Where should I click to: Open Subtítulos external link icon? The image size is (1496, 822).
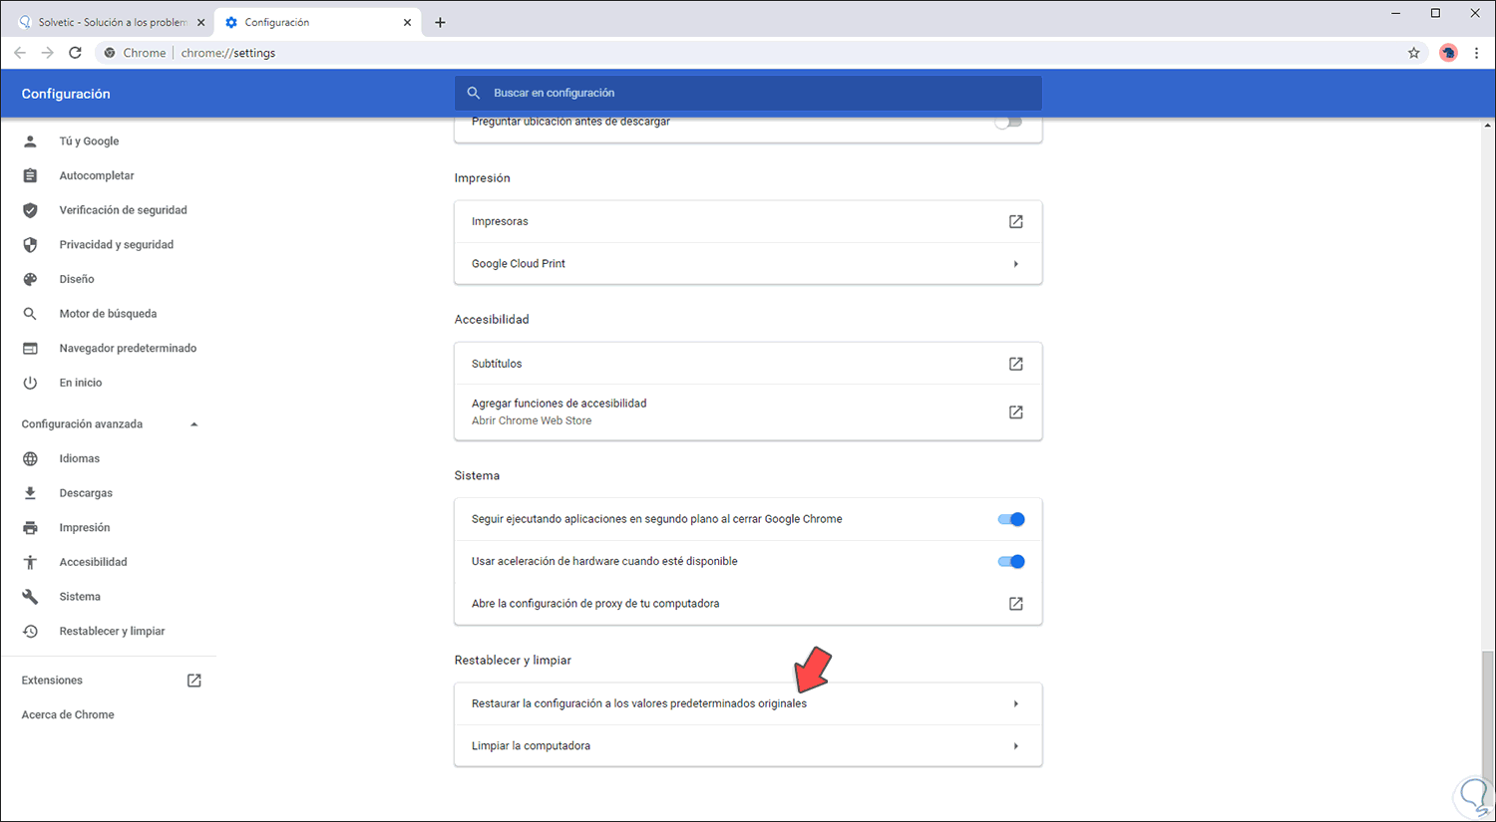[1016, 364]
